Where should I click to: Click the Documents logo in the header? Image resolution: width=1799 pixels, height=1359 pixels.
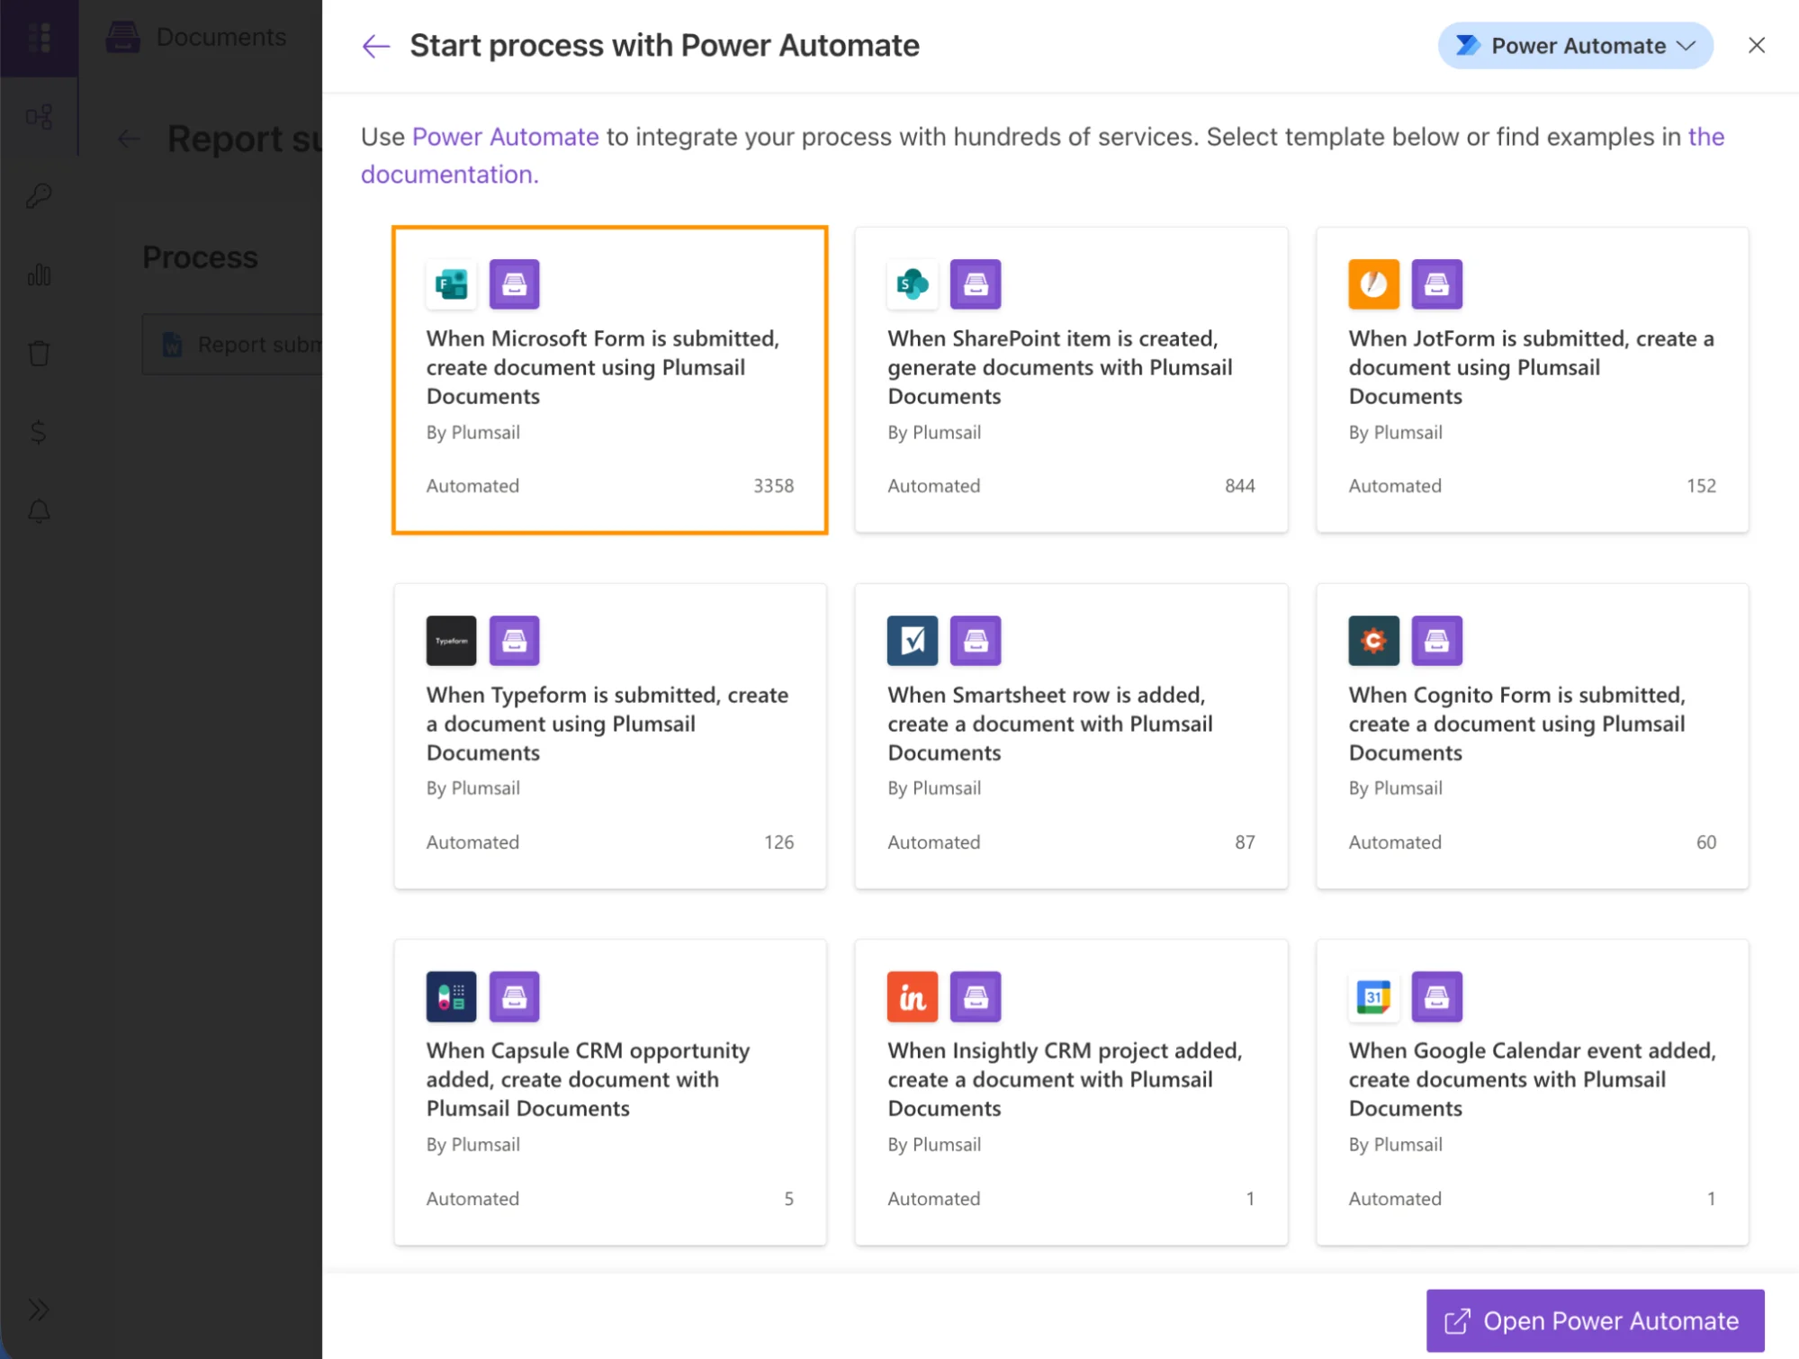(123, 37)
